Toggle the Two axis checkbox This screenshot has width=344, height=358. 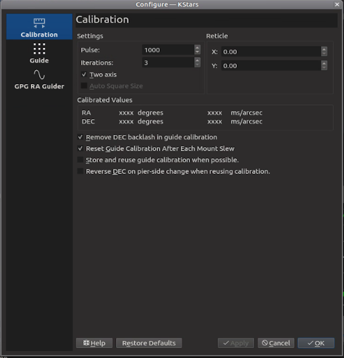click(84, 74)
